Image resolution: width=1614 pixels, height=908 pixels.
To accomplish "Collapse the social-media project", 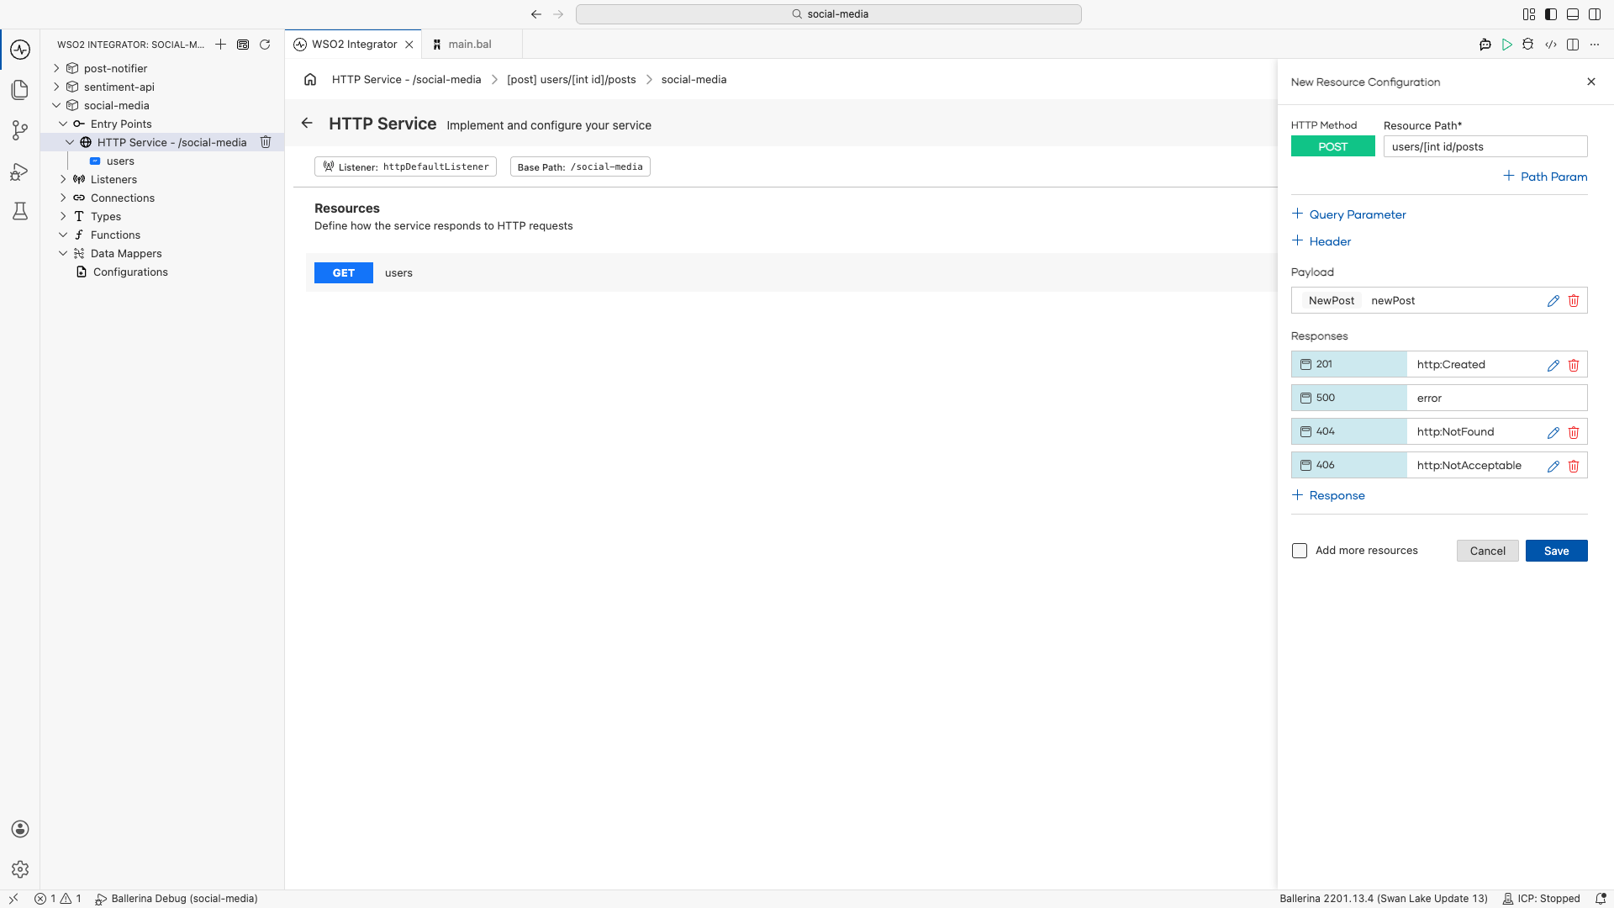I will 56,105.
